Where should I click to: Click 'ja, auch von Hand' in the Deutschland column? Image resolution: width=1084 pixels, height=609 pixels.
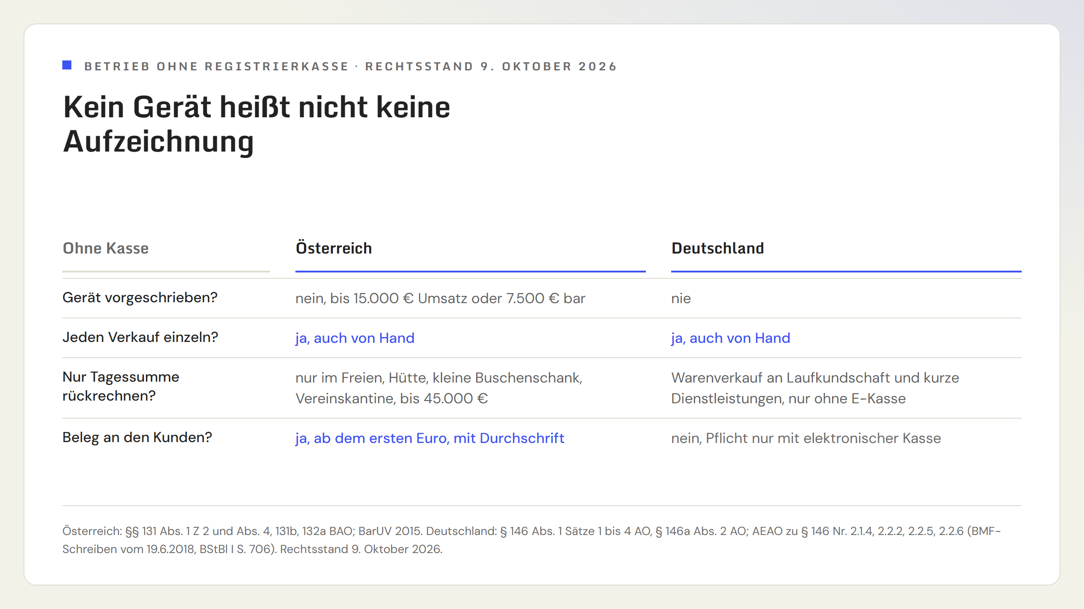click(x=731, y=338)
